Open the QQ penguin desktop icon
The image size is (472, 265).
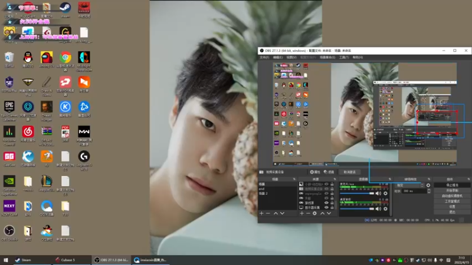click(x=28, y=59)
